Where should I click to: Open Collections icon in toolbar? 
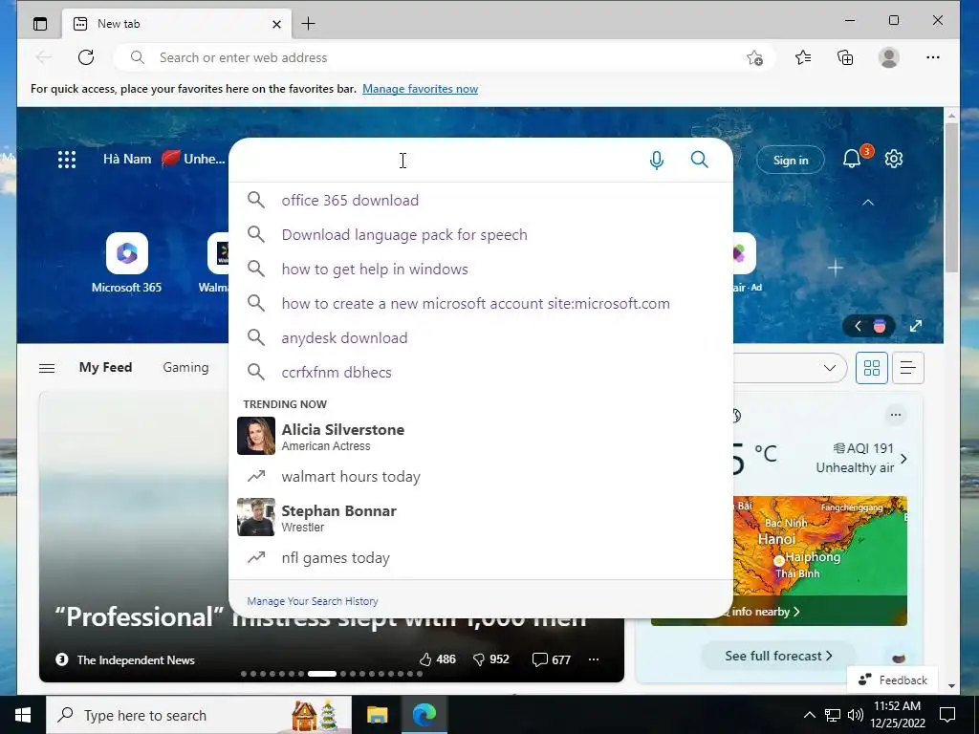pyautogui.click(x=845, y=57)
